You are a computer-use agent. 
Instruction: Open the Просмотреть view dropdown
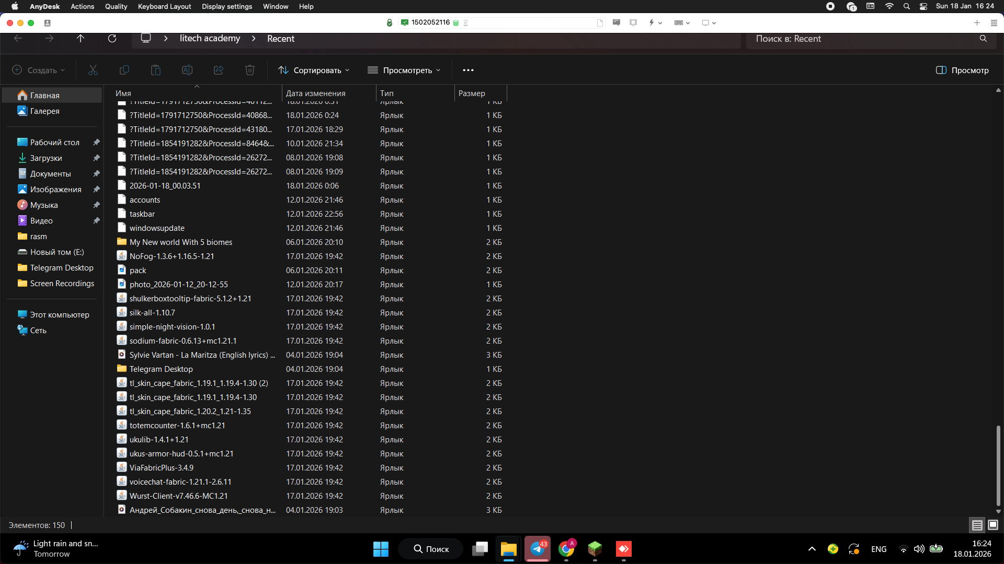[x=404, y=70]
